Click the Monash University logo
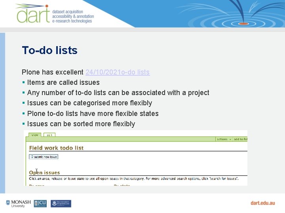This screenshot has width=285, height=213. [x=18, y=204]
